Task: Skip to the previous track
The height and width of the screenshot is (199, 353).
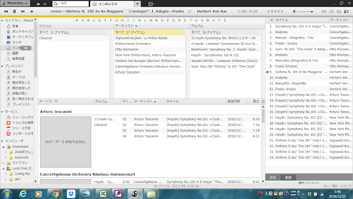Action: 6,11
